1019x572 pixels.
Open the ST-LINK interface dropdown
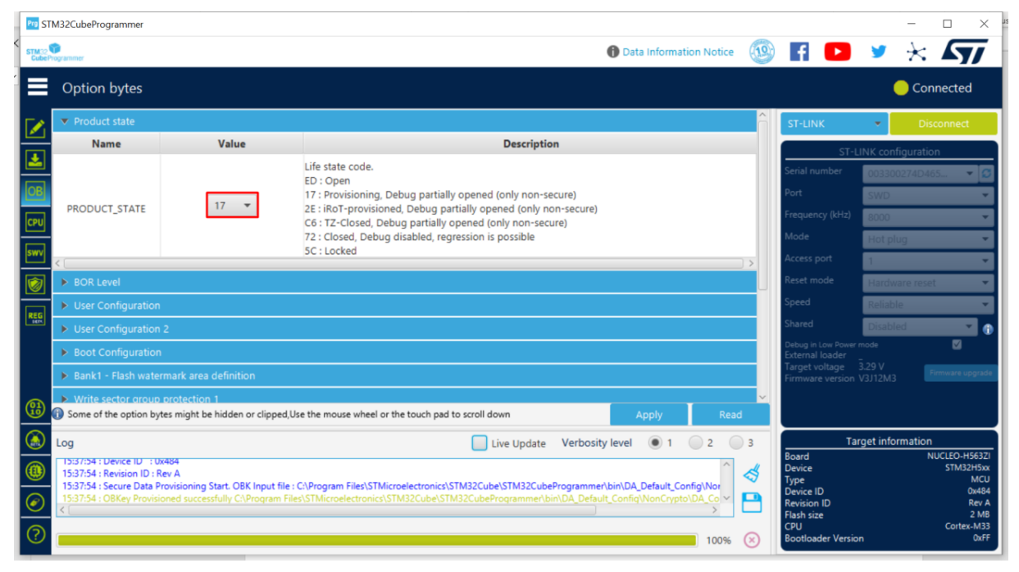click(x=834, y=124)
